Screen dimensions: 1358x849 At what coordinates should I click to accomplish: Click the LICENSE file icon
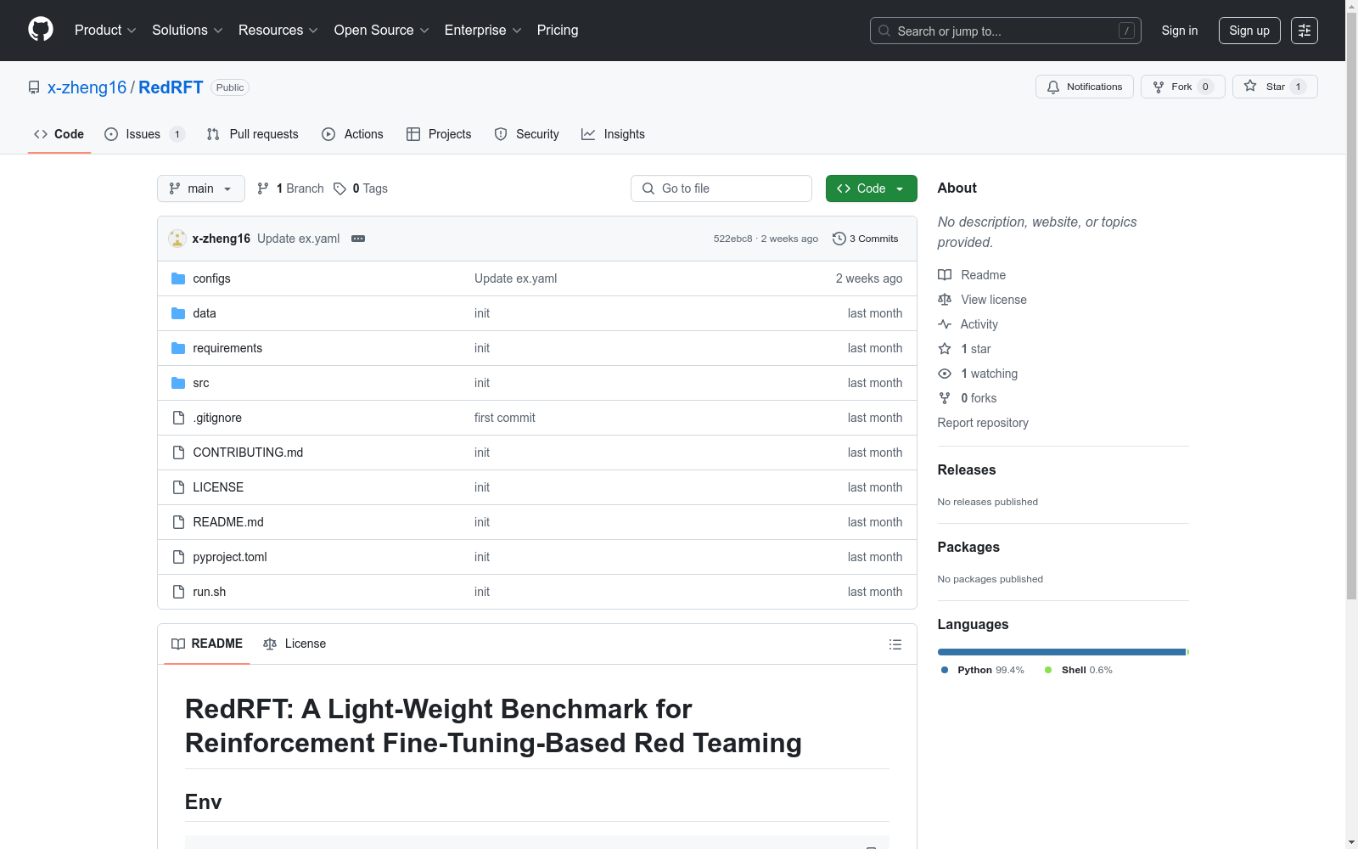(178, 487)
